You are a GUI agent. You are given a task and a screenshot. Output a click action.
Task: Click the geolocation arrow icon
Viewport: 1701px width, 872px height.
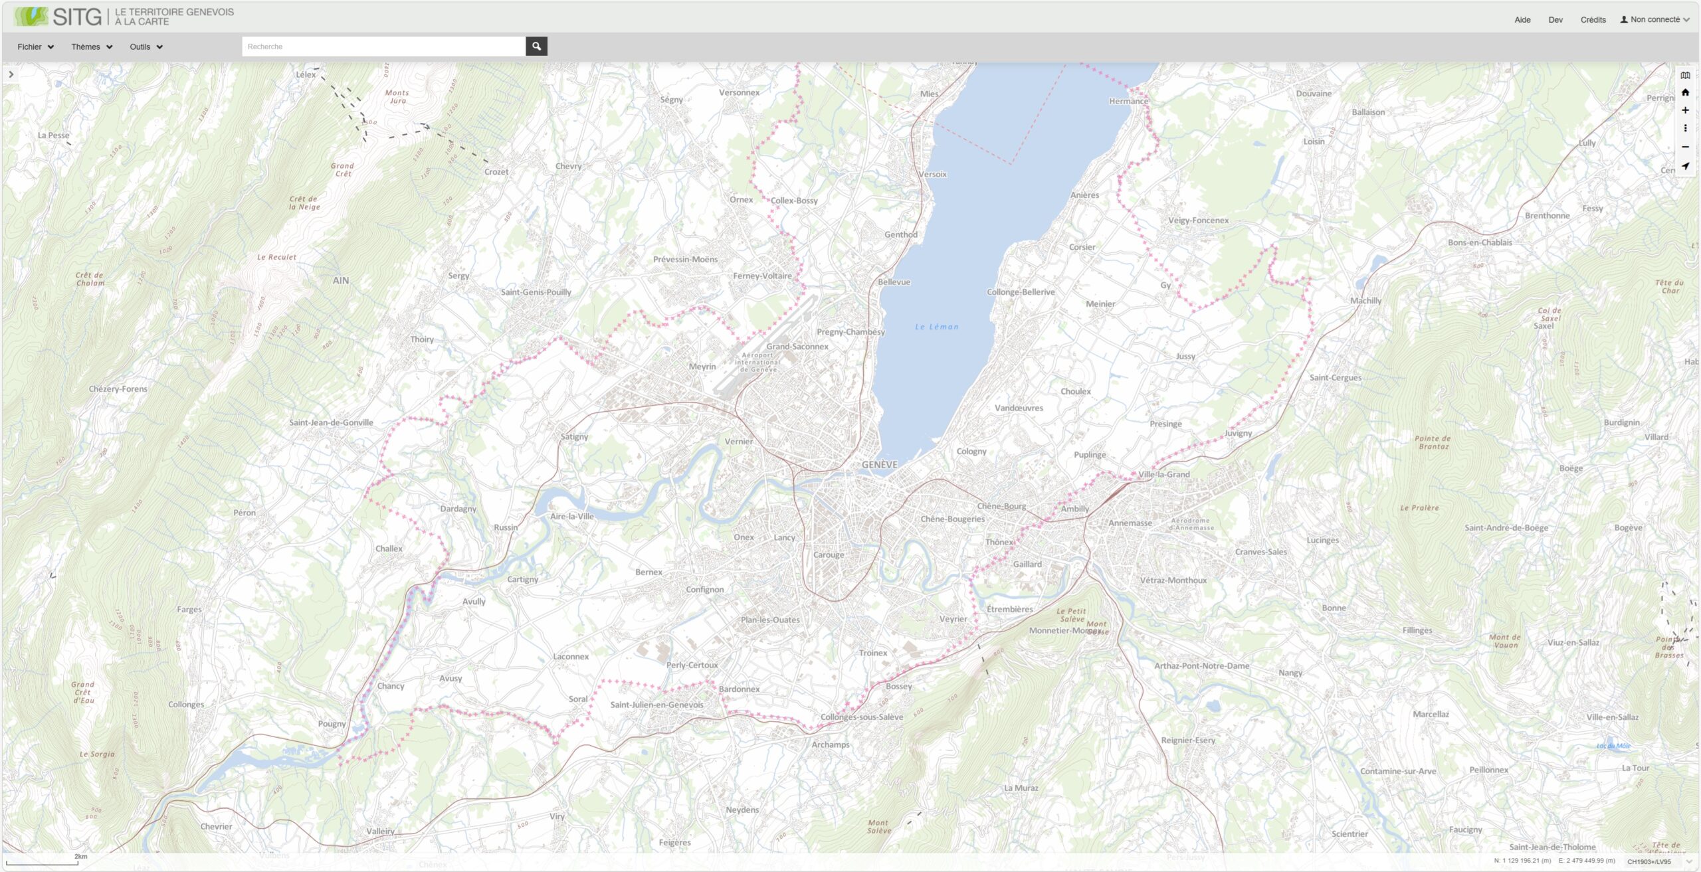click(x=1685, y=166)
